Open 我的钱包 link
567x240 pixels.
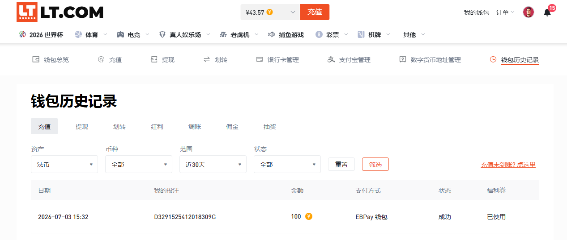coord(476,12)
